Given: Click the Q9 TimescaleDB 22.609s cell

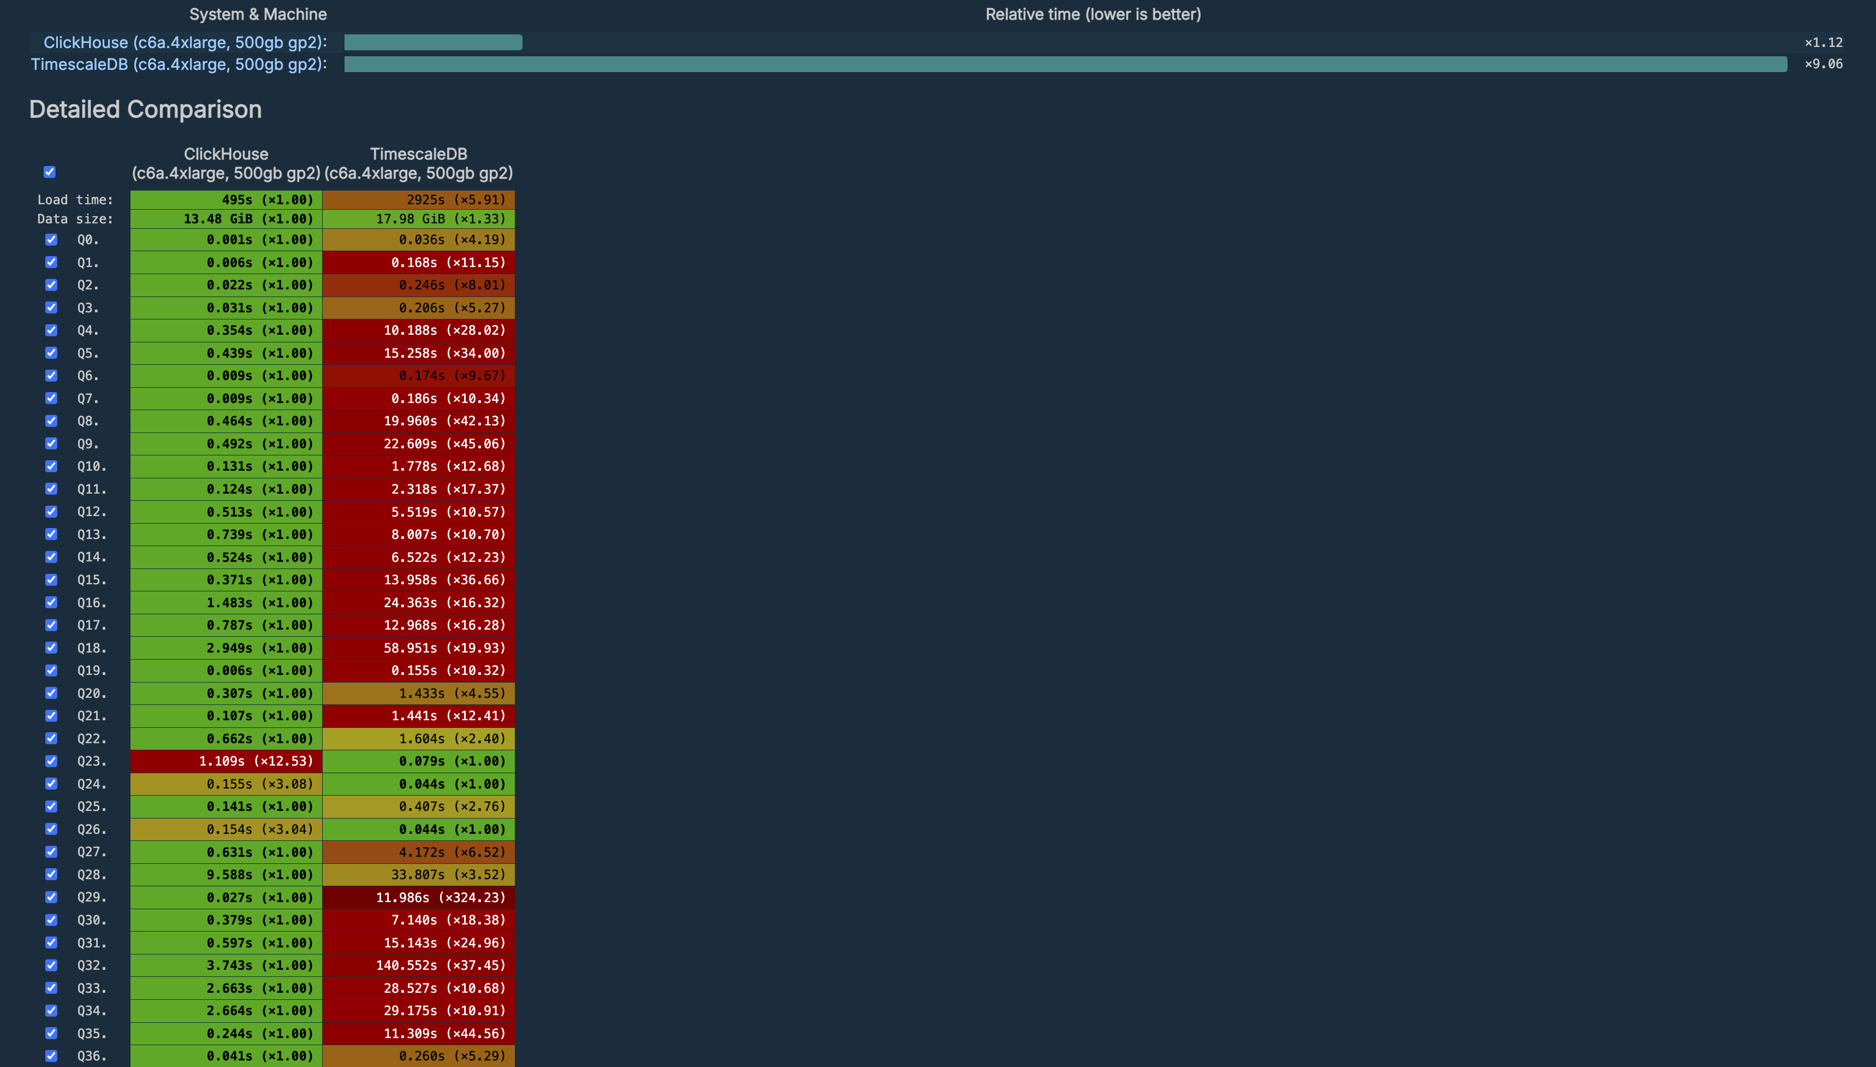Looking at the screenshot, I should pos(418,444).
